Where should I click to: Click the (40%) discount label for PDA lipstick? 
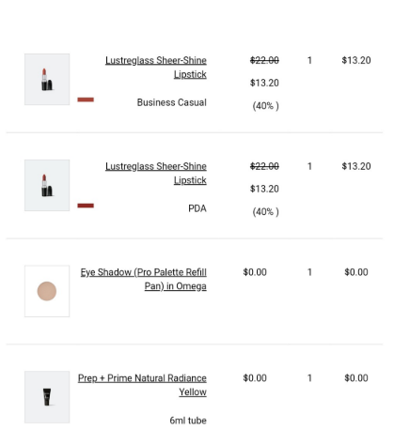pyautogui.click(x=265, y=212)
